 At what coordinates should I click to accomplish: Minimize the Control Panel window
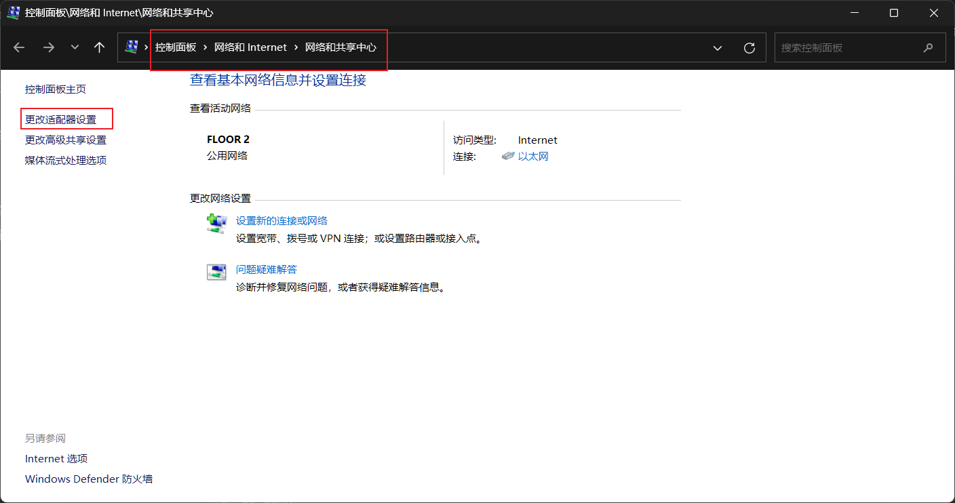click(854, 13)
